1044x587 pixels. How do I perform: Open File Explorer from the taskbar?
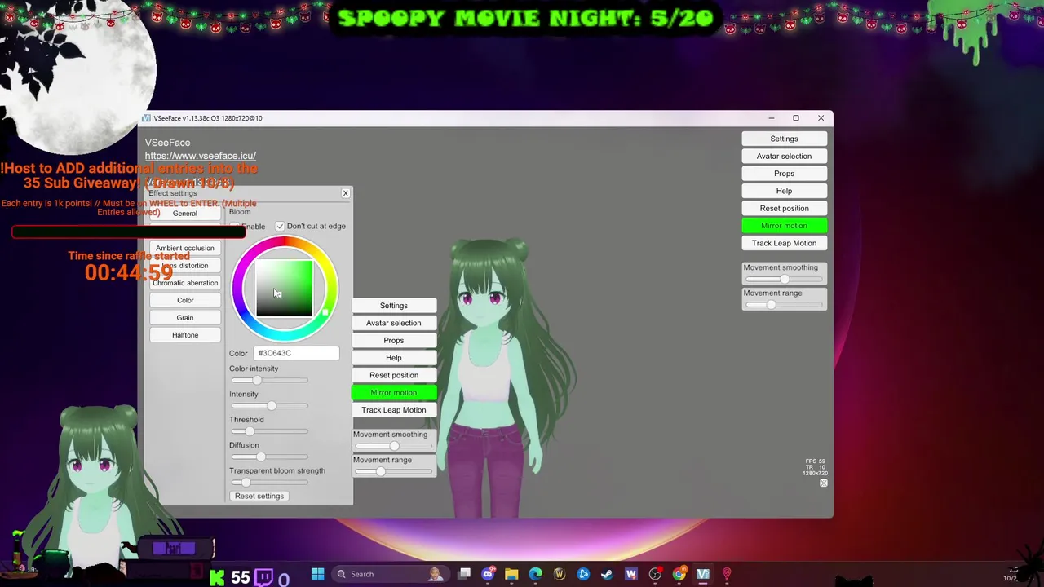pyautogui.click(x=511, y=574)
